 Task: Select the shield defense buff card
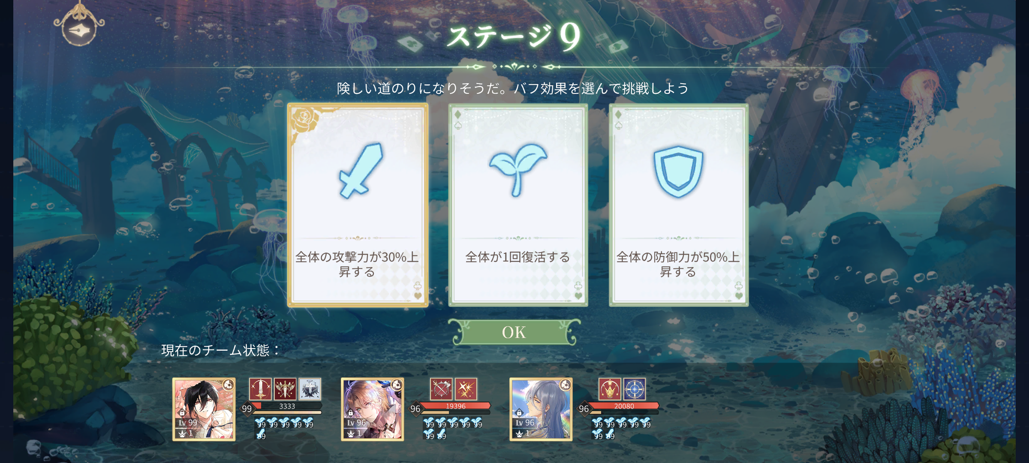coord(679,205)
